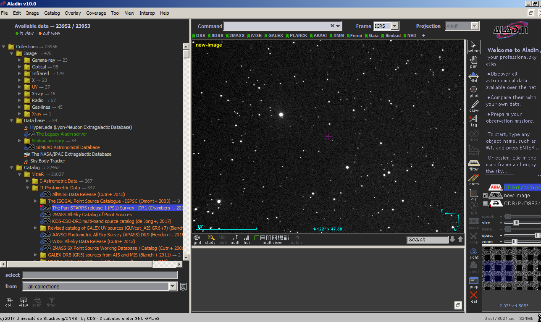Image resolution: width=541 pixels, height=322 pixels.
Task: Click the red del delete tool
Action: [x=474, y=297]
